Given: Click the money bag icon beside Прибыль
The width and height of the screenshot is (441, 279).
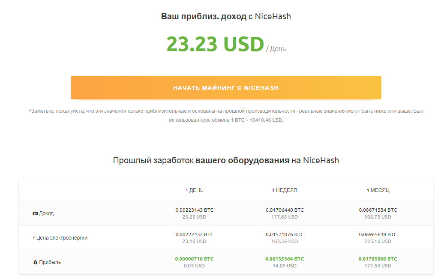Looking at the screenshot, I should [x=35, y=262].
